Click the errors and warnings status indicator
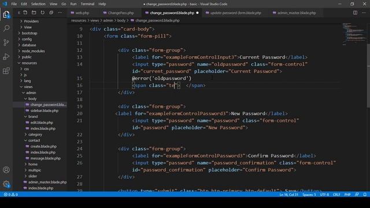Viewport: 370px width, 208px height. [x=11, y=195]
